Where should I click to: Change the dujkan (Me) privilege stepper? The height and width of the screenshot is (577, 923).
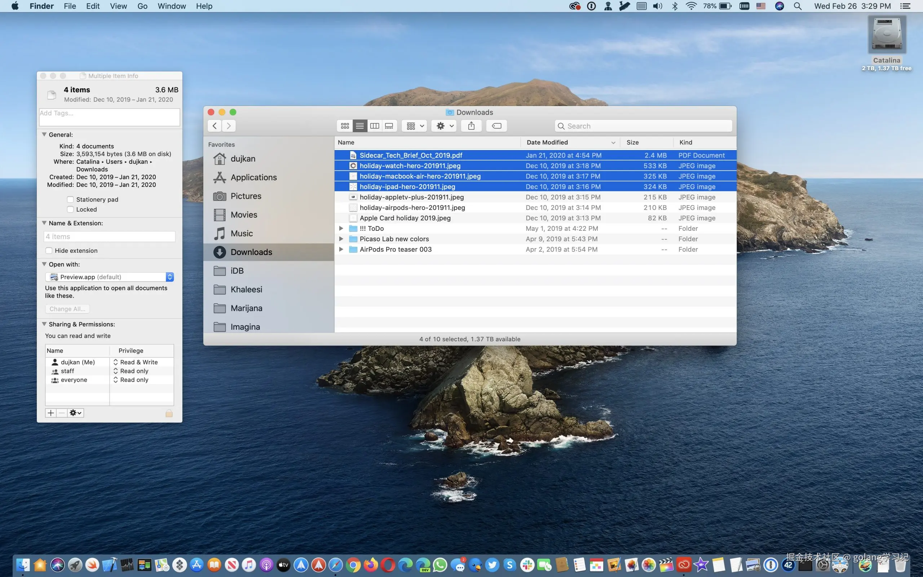point(116,362)
